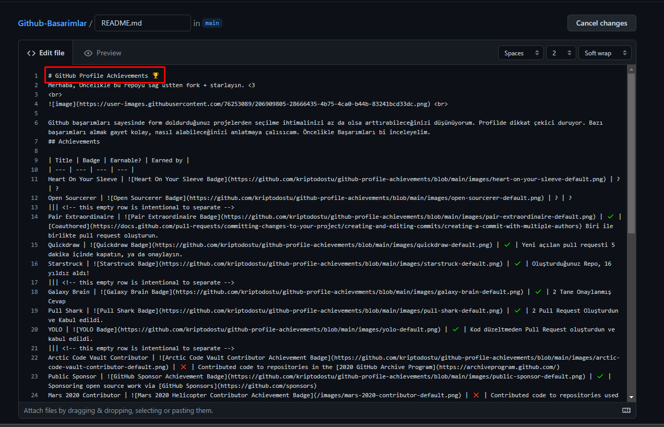The height and width of the screenshot is (427, 664).
Task: Click the main branch label
Action: [212, 23]
